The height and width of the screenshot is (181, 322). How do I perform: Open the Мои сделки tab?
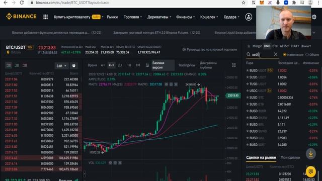(290, 157)
